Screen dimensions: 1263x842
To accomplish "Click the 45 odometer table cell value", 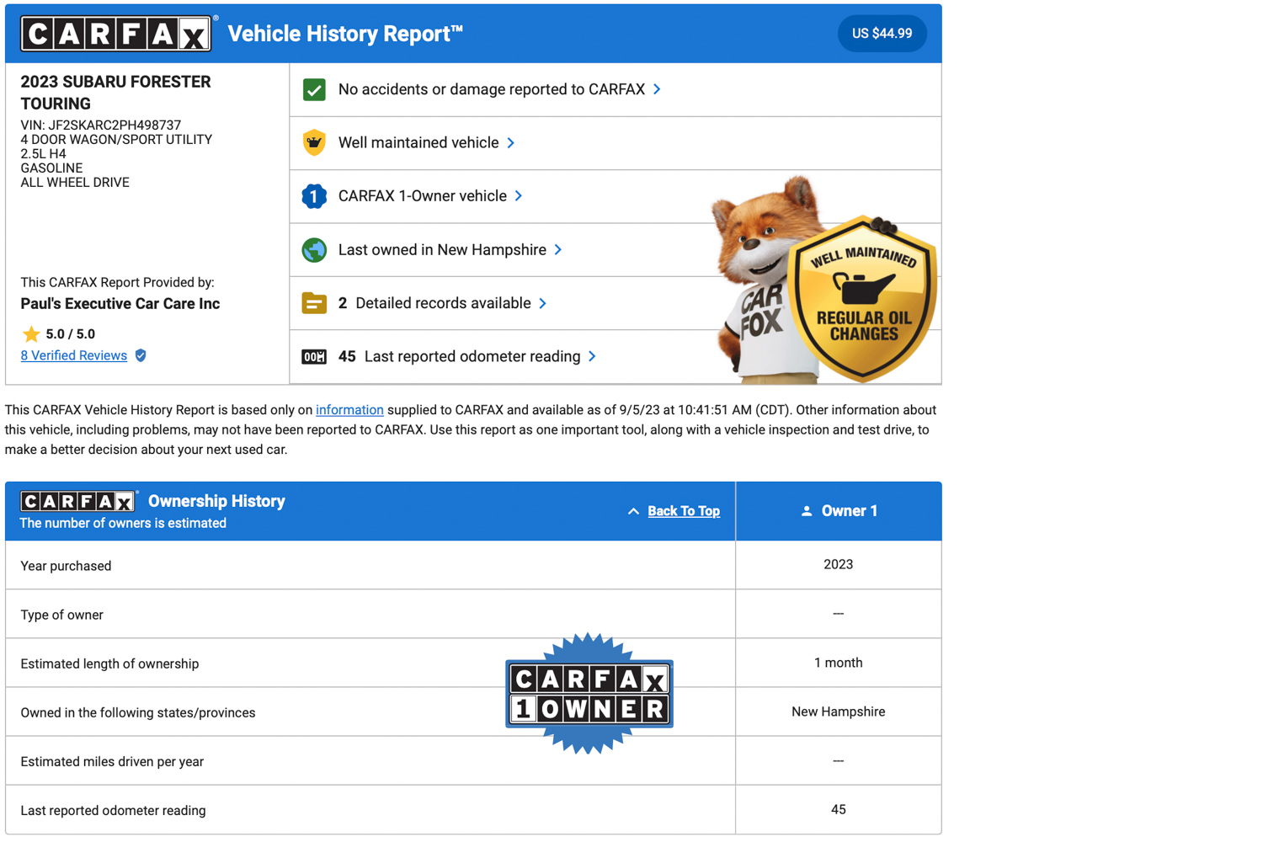I will [x=838, y=809].
